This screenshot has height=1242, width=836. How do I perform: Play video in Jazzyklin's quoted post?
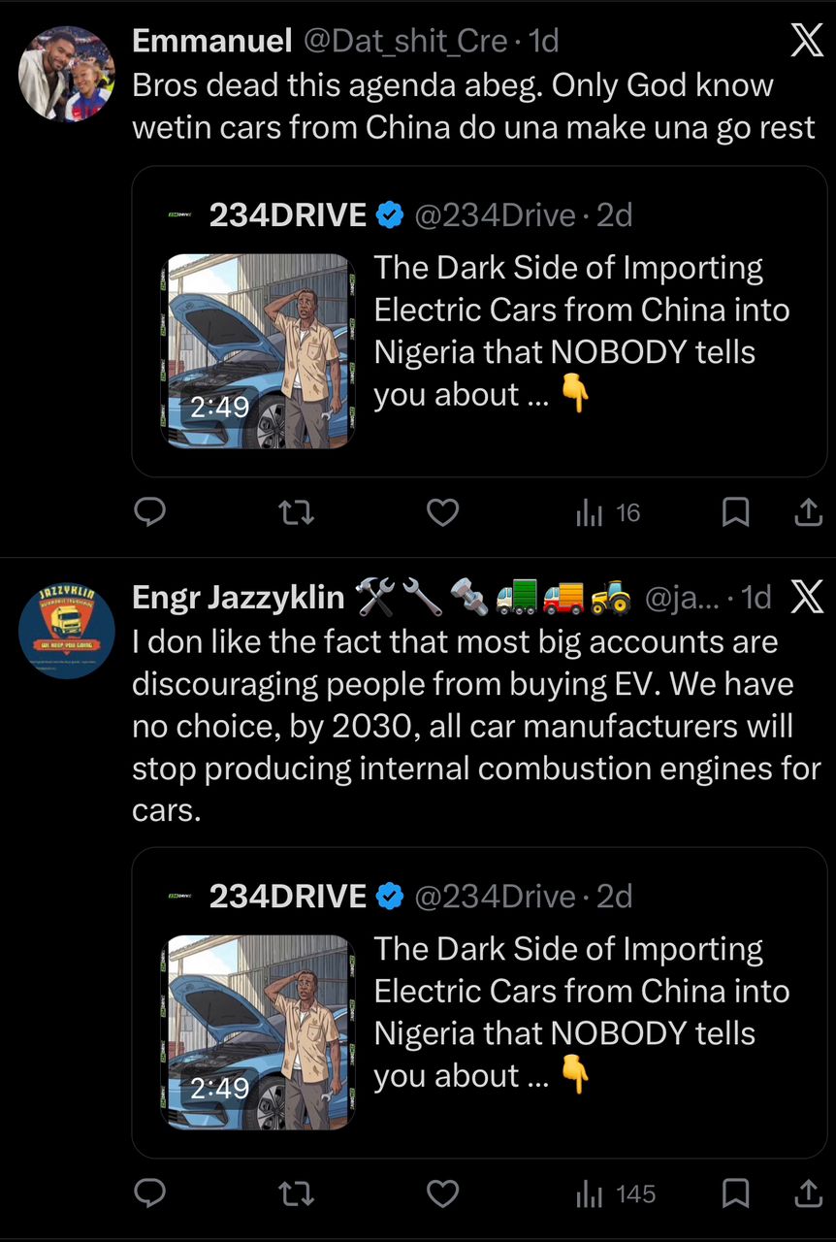click(257, 1032)
